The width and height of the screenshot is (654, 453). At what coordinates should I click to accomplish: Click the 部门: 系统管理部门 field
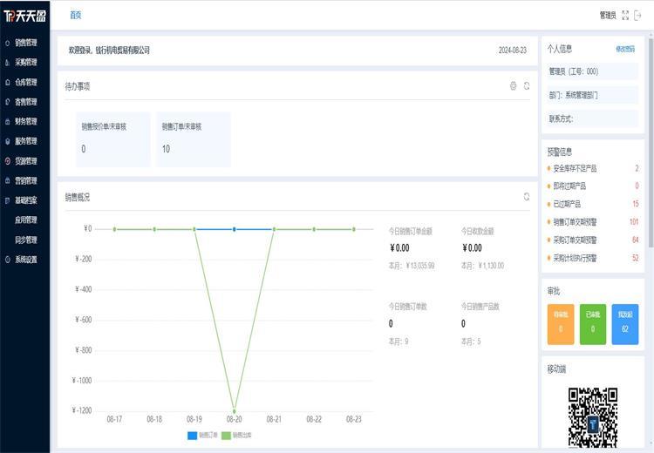pos(593,95)
